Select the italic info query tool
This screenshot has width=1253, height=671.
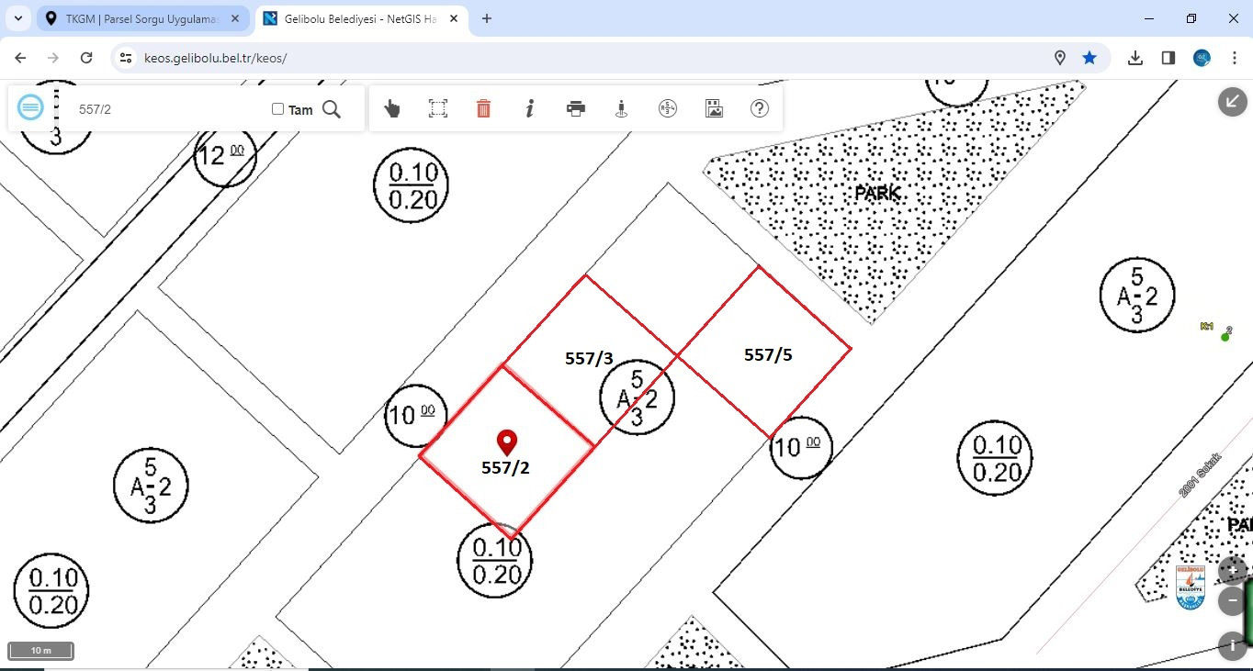[529, 108]
